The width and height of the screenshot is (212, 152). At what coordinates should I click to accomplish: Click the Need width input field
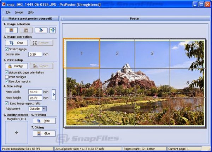pyautogui.click(x=35, y=92)
